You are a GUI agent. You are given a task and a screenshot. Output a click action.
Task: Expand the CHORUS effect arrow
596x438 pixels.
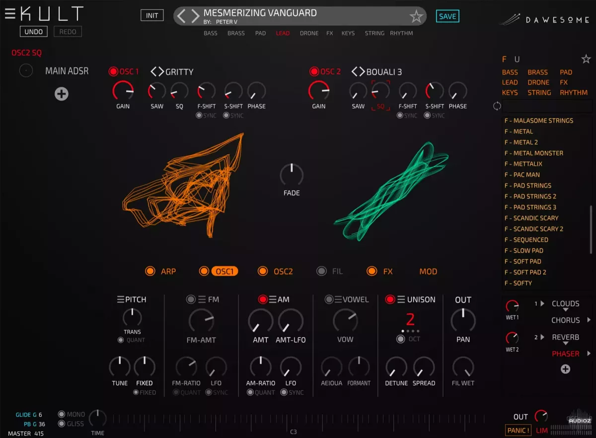coord(590,320)
